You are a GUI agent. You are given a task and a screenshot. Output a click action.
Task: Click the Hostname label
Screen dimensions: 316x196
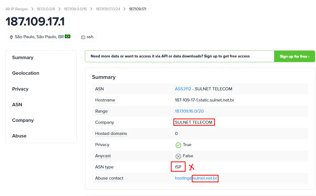point(105,100)
